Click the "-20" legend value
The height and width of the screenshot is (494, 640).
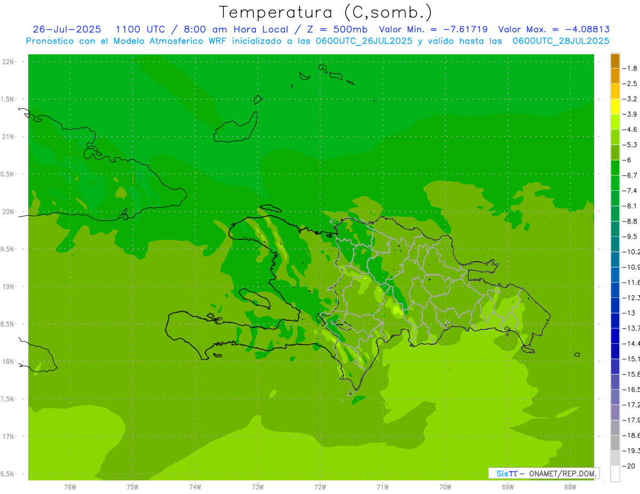click(629, 466)
